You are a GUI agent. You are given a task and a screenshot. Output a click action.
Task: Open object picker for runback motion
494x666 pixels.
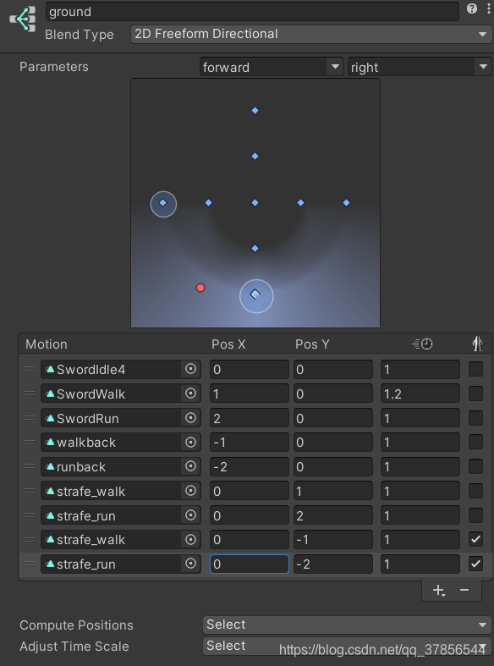coord(190,466)
